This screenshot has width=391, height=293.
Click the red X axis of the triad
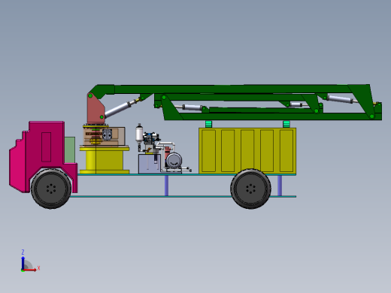coord(30,270)
